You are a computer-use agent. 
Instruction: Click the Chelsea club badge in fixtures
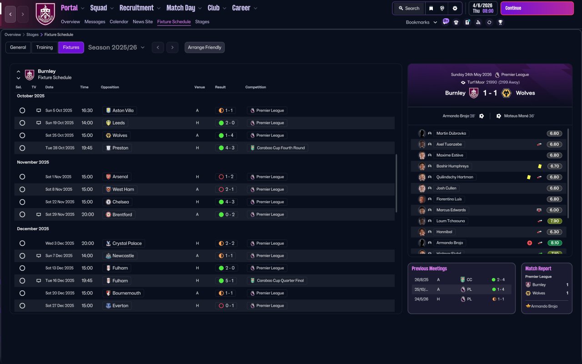pos(108,202)
